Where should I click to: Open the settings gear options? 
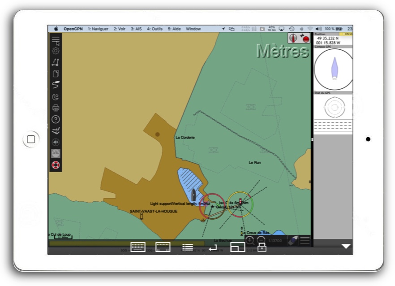click(56, 51)
